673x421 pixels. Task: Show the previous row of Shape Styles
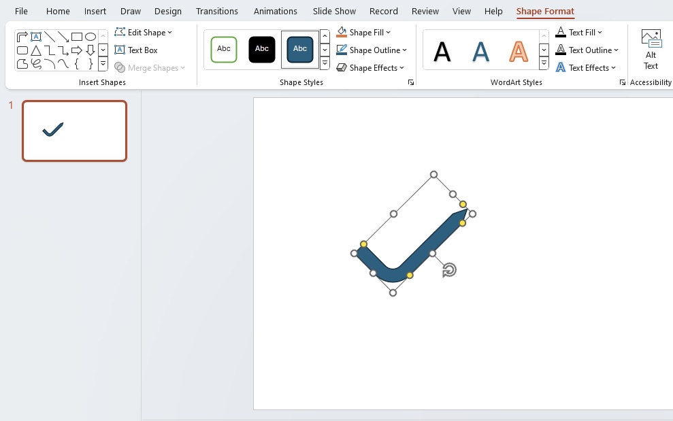325,36
